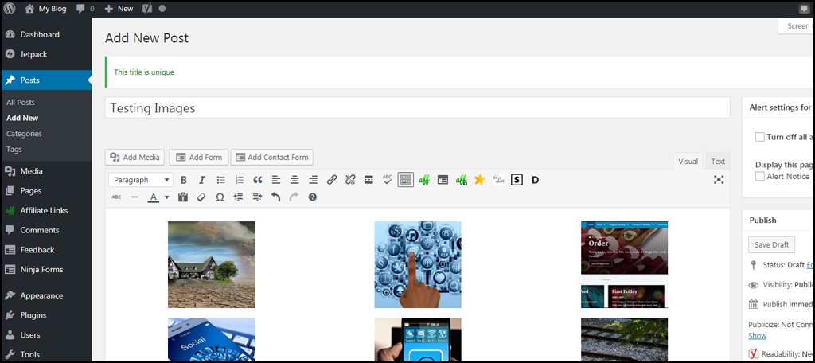
Task: Insert a bulleted list
Action: 221,180
